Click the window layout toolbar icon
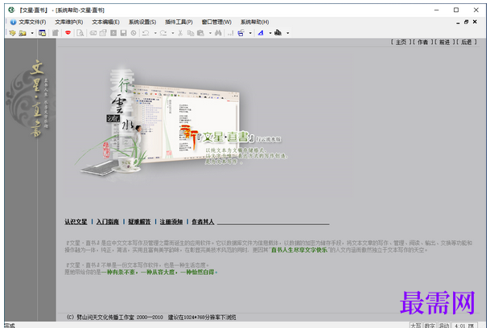The width and height of the screenshot is (490, 328). [42, 33]
